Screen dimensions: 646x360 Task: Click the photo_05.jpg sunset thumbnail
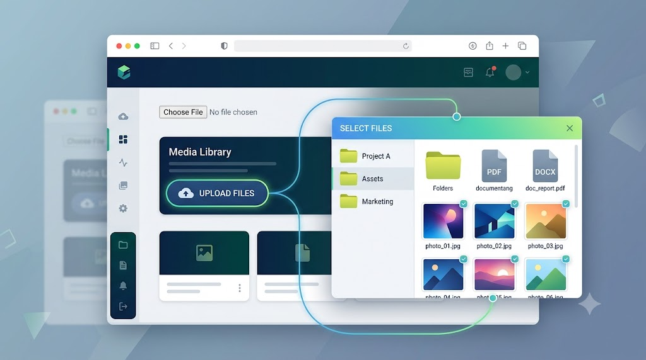point(495,274)
